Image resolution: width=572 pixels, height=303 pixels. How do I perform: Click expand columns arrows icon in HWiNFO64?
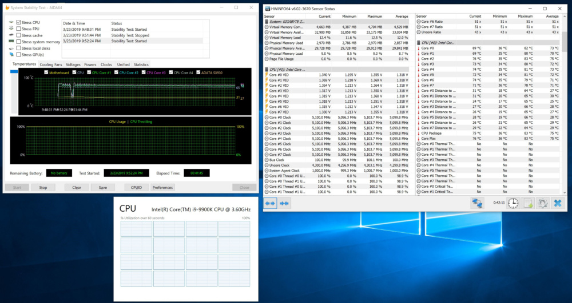[x=270, y=203]
